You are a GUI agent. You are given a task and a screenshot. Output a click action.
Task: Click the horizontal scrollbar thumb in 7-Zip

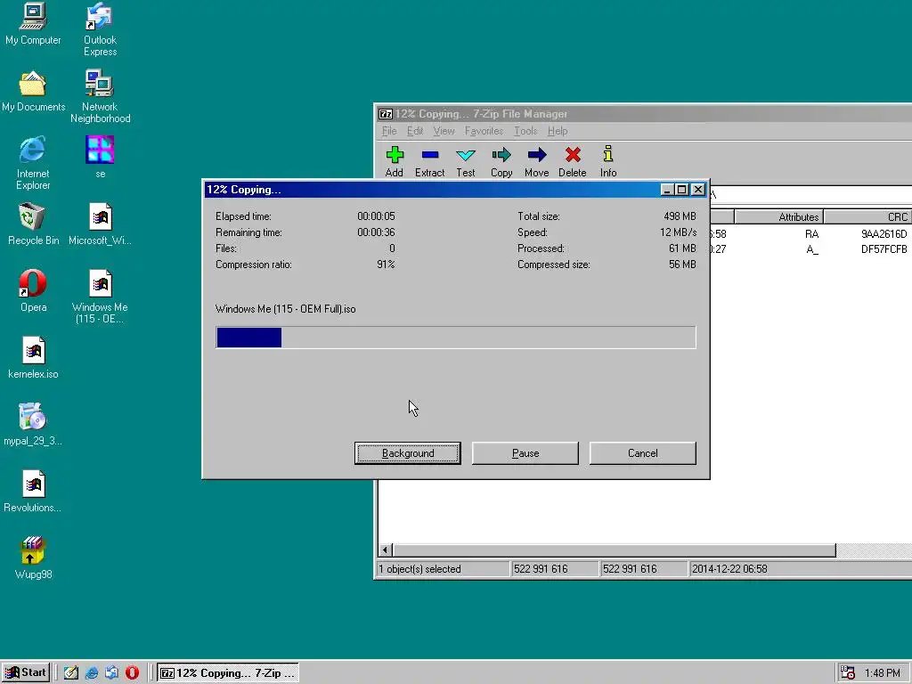[615, 550]
